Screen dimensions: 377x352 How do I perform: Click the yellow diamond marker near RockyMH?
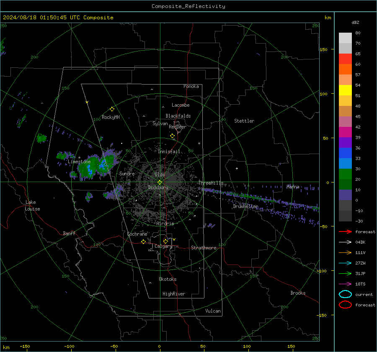pos(112,109)
